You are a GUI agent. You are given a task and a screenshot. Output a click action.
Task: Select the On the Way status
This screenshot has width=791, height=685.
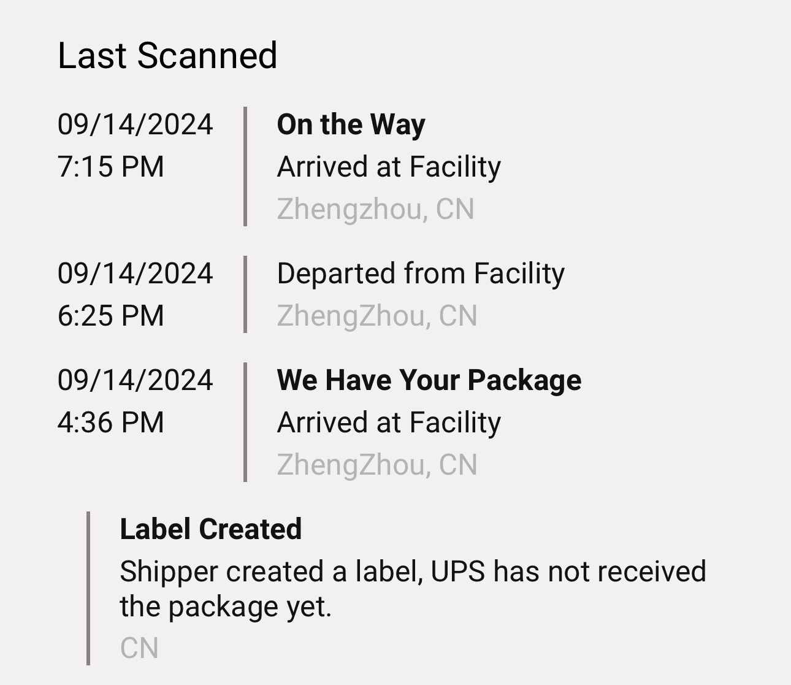351,124
